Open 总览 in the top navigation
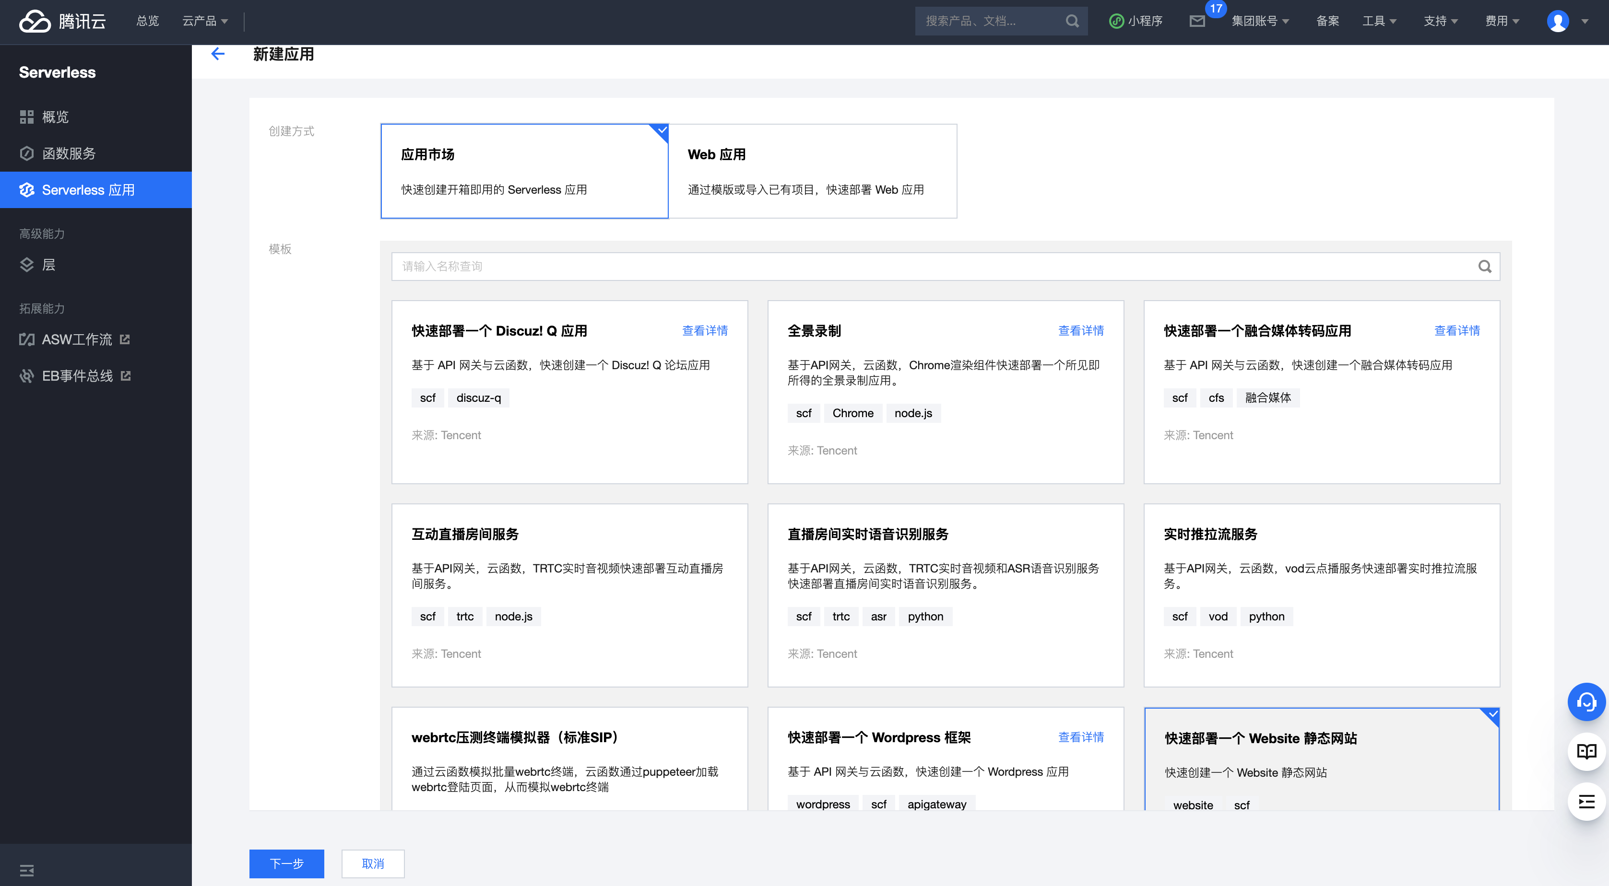Image resolution: width=1609 pixels, height=886 pixels. (x=147, y=21)
